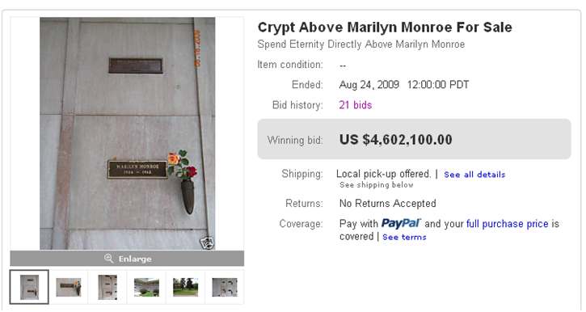
Task: Select the mausoleum courtyard building thumbnail
Action: [146, 287]
